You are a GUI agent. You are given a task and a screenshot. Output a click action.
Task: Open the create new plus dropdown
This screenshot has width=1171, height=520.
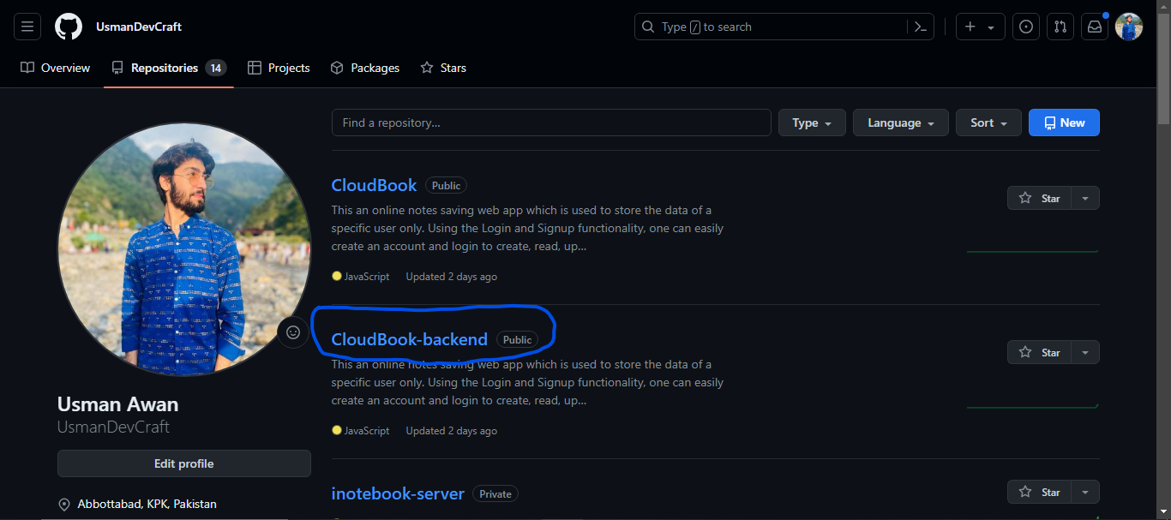[980, 27]
